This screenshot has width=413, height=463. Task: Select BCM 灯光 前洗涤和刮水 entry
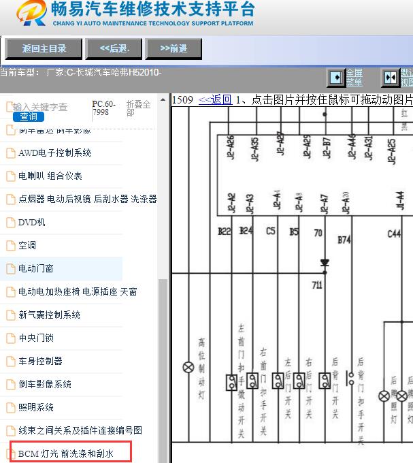[66, 453]
